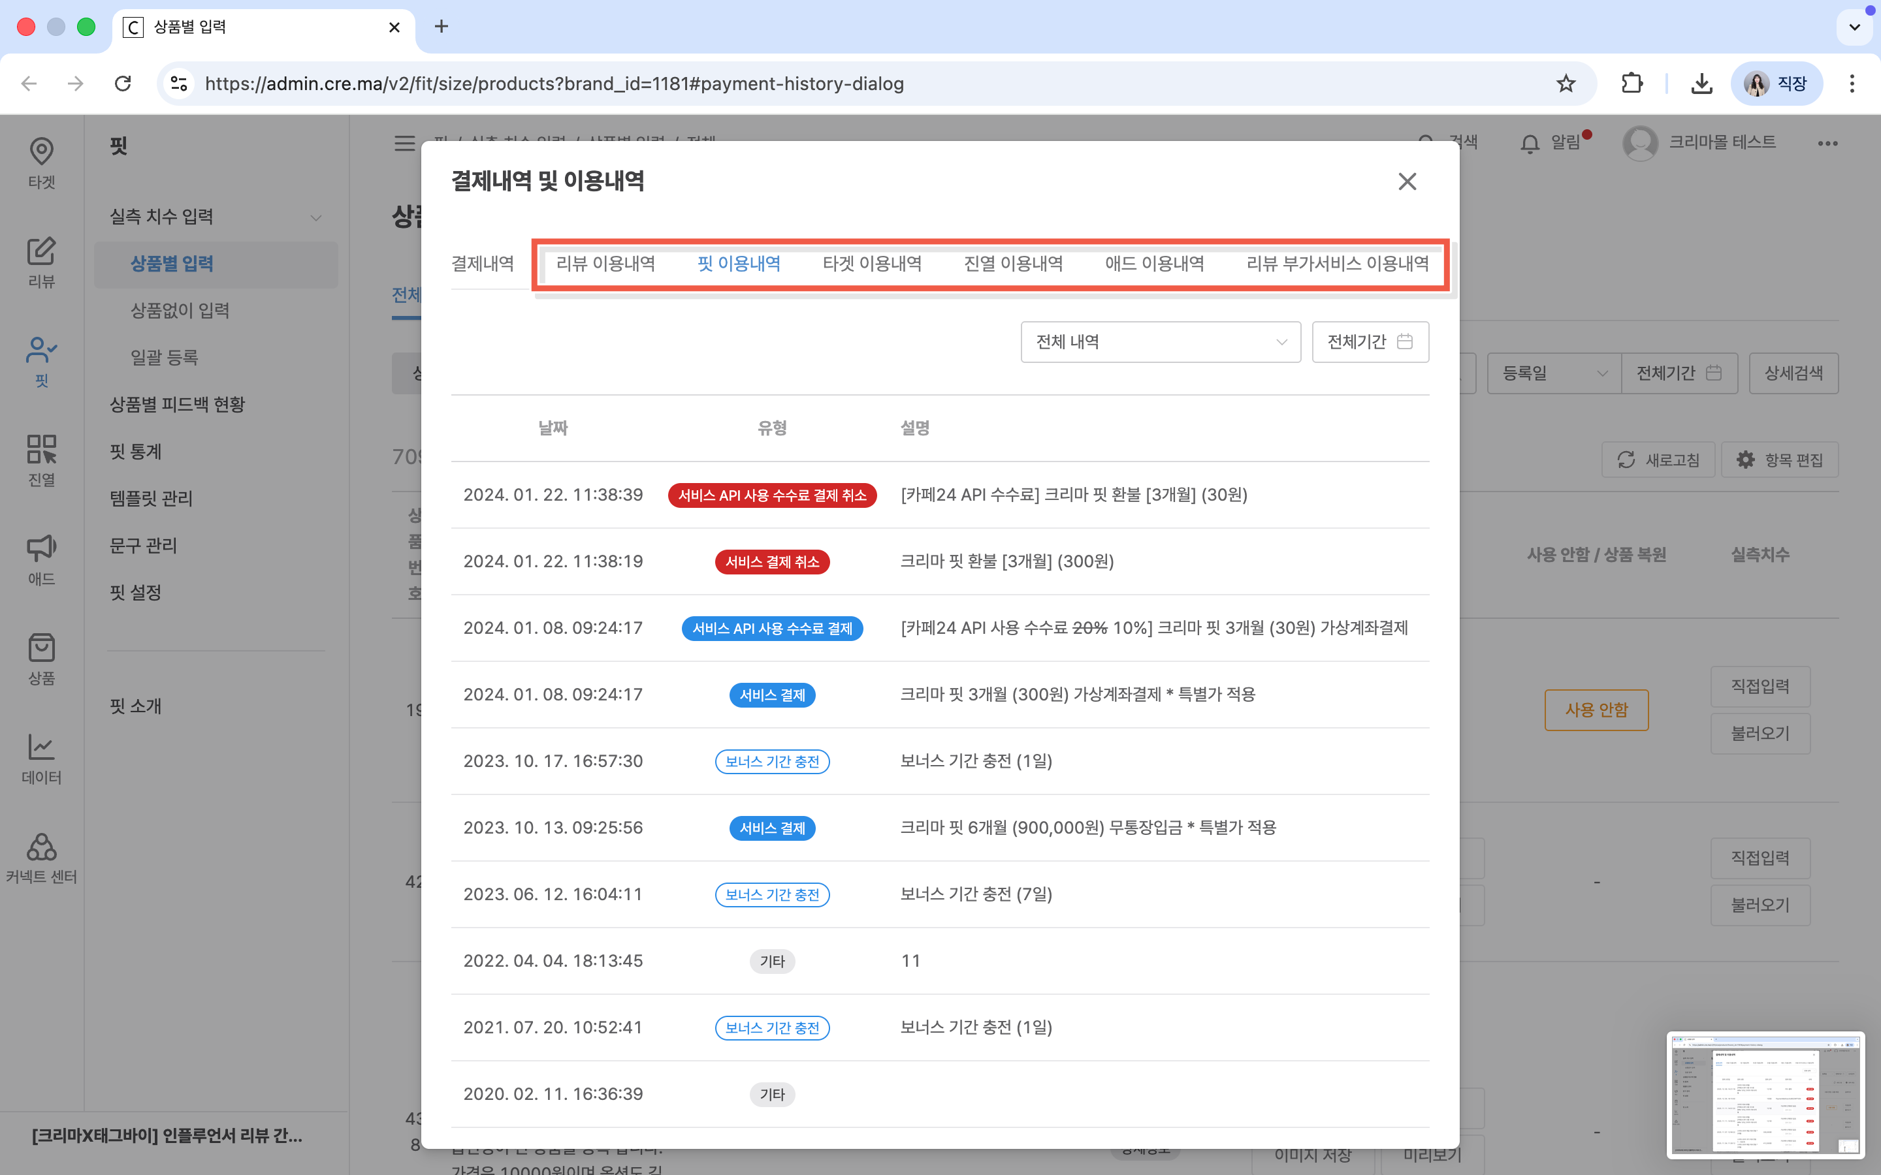Screen dimensions: 1881x1175
Task: Open the 등록일 sort dropdown
Action: pos(1552,373)
